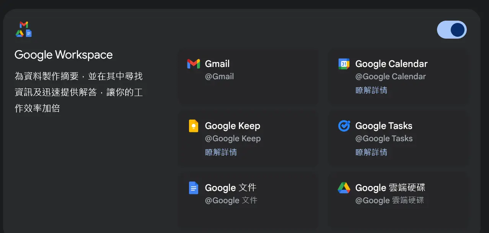Select the Google Calendar card title
This screenshot has height=233, width=489.
391,64
